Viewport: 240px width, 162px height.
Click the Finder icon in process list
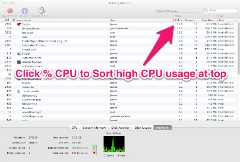click(x=19, y=54)
